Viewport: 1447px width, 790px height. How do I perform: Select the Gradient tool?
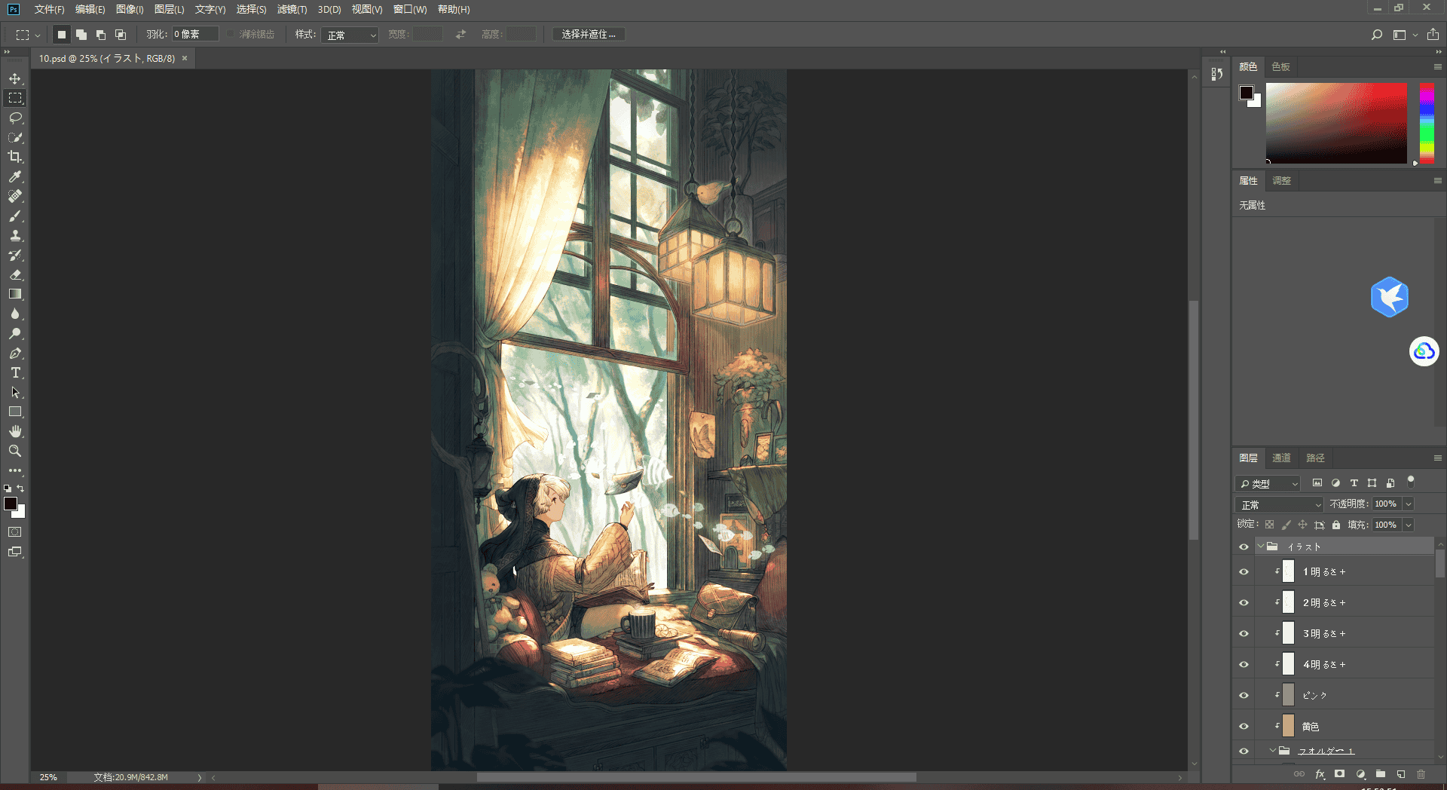[15, 294]
